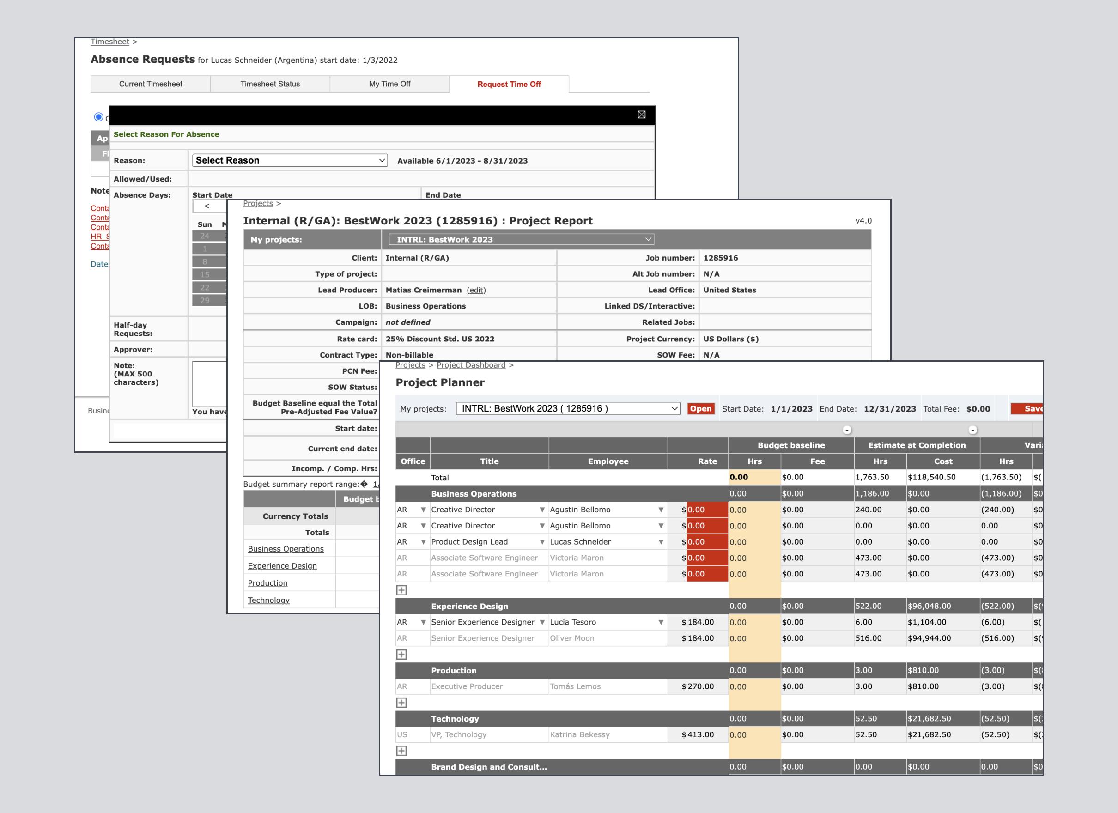The image size is (1118, 813).
Task: Expand Lucas Schneider employee dropdown arrow
Action: (x=661, y=542)
